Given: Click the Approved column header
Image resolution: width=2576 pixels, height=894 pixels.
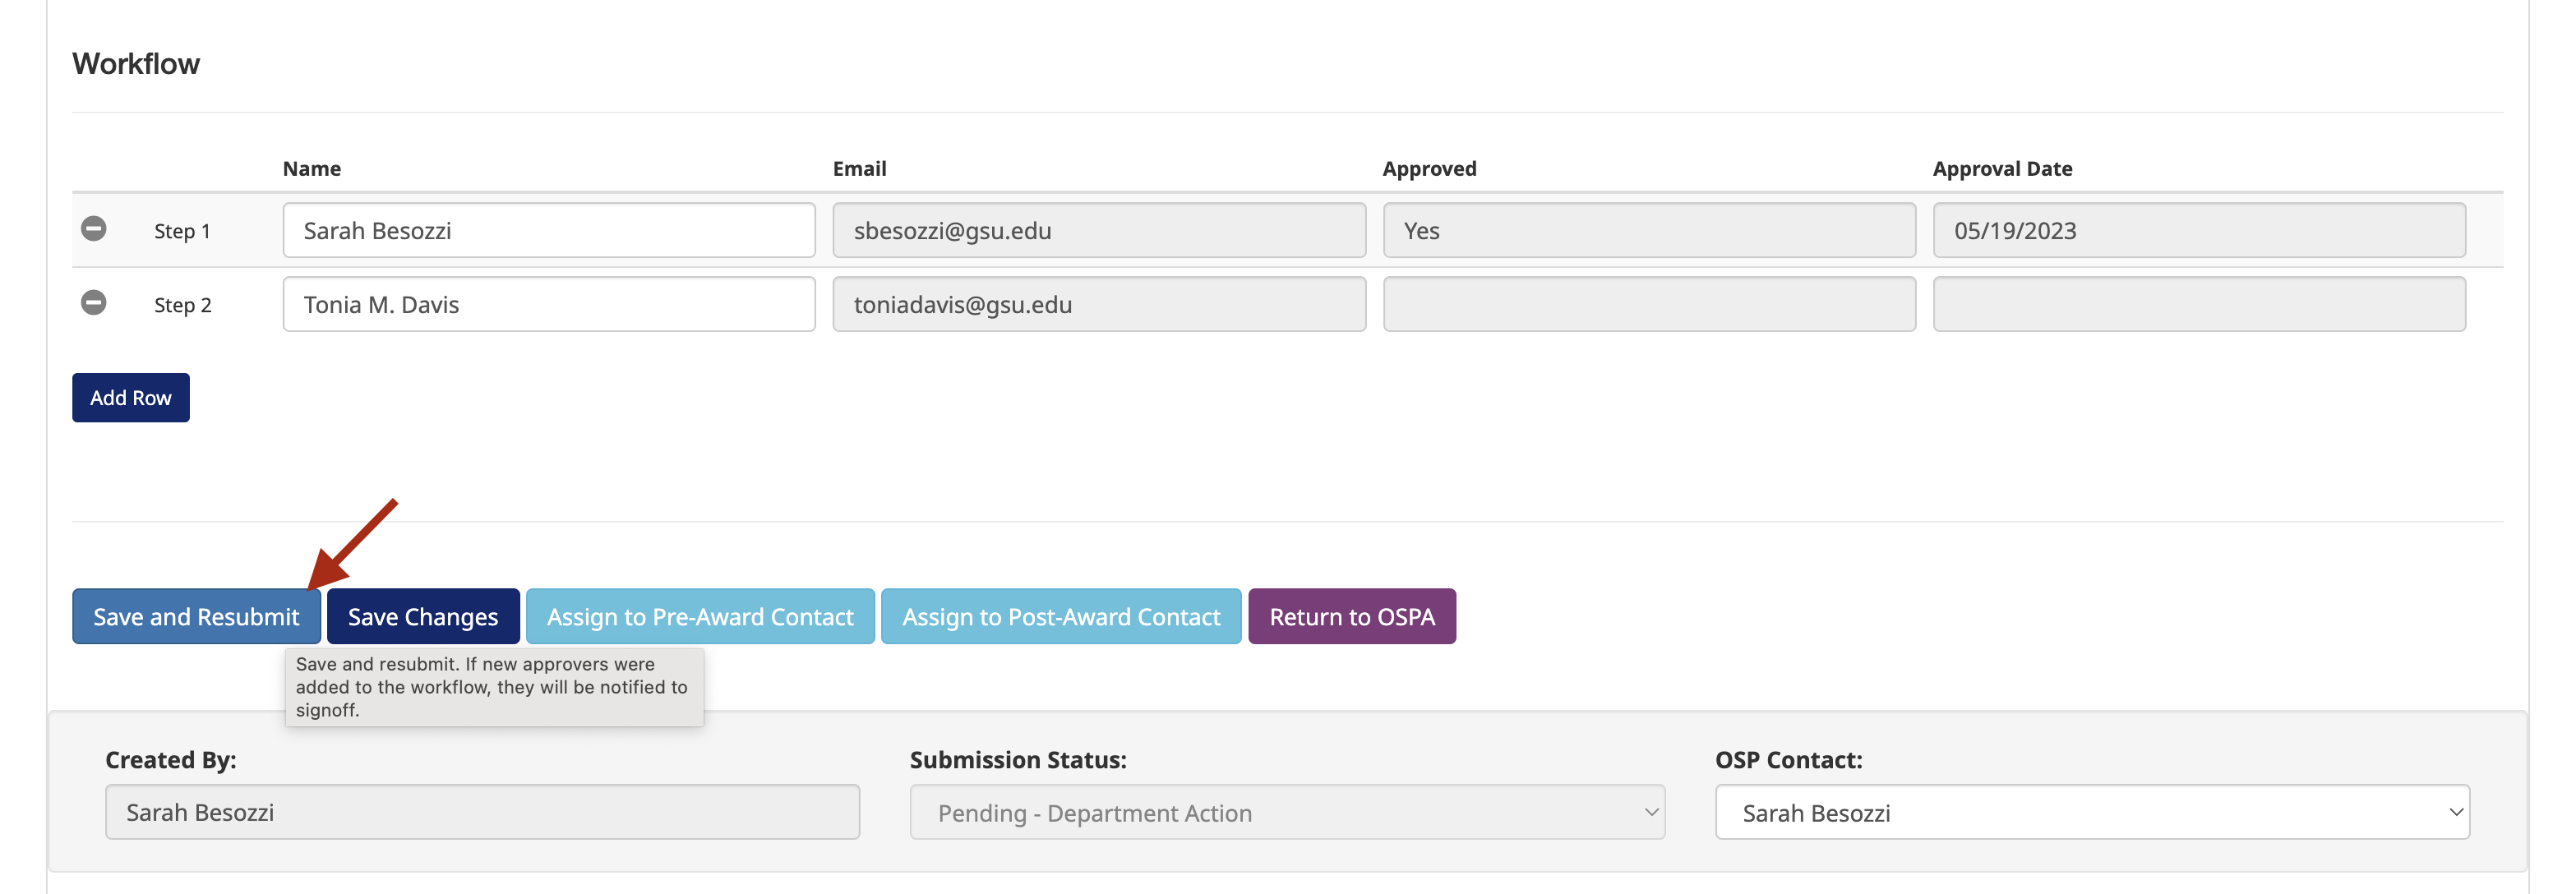Looking at the screenshot, I should pos(1429,169).
